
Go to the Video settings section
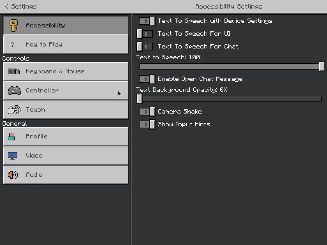point(66,156)
